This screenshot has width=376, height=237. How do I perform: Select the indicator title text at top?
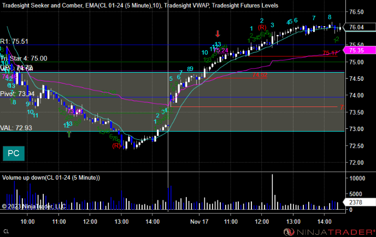point(140,5)
